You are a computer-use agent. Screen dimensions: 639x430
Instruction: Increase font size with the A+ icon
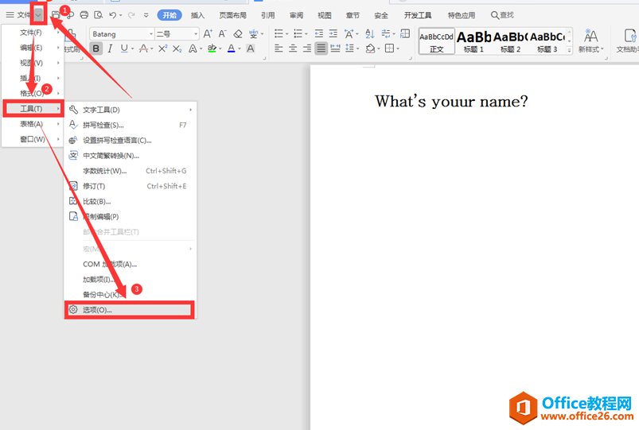[208, 34]
